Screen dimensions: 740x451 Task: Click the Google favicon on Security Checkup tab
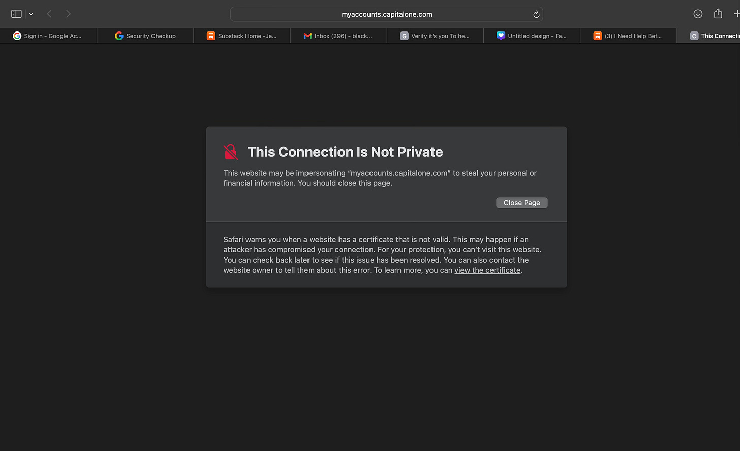(119, 36)
